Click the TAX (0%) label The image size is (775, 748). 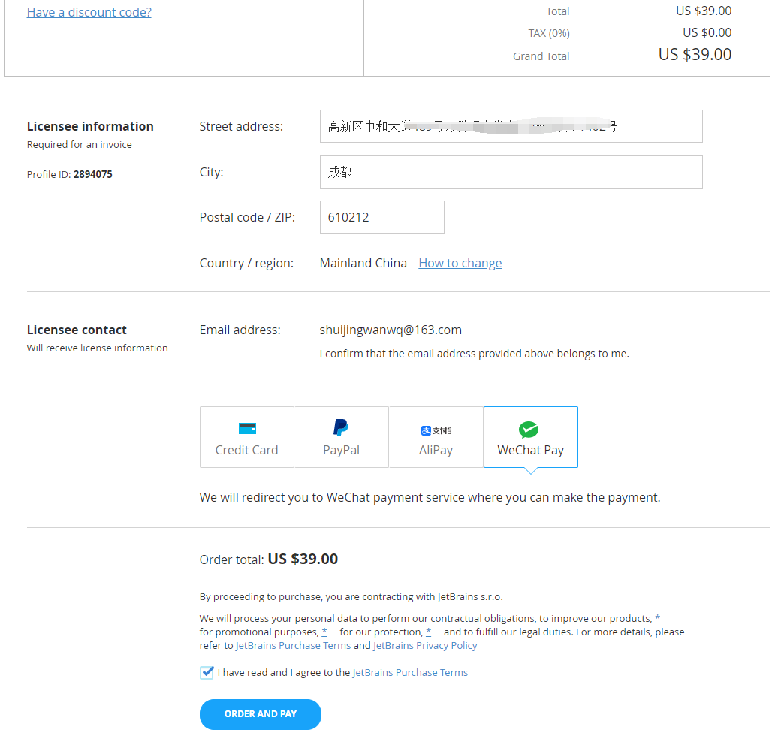click(x=549, y=33)
